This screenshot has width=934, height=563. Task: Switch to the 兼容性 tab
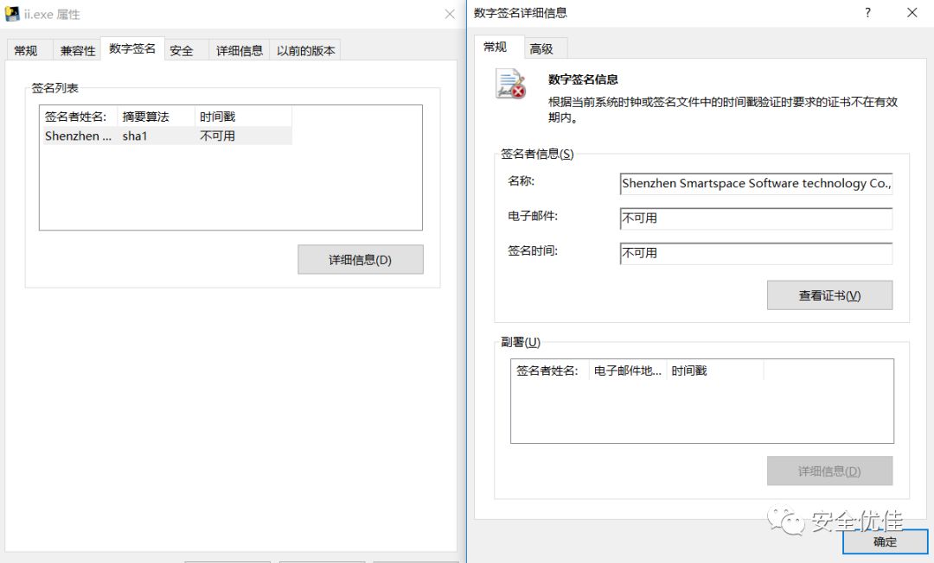[78, 51]
